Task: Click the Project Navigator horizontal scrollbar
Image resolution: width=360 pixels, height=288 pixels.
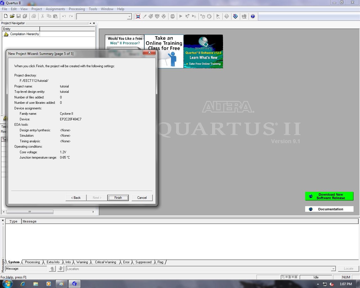Action: coord(30,212)
